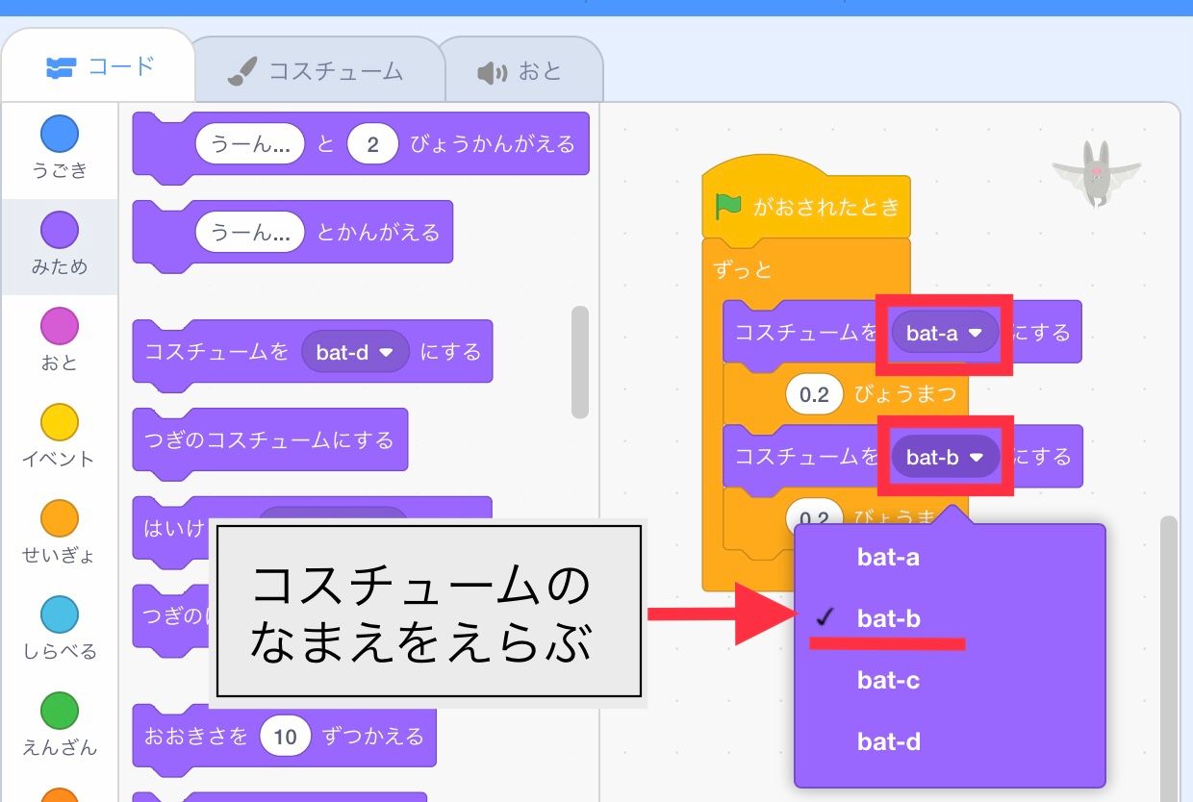Click the blocks icon on the コード tab
The width and height of the screenshot is (1193, 802).
tap(63, 66)
